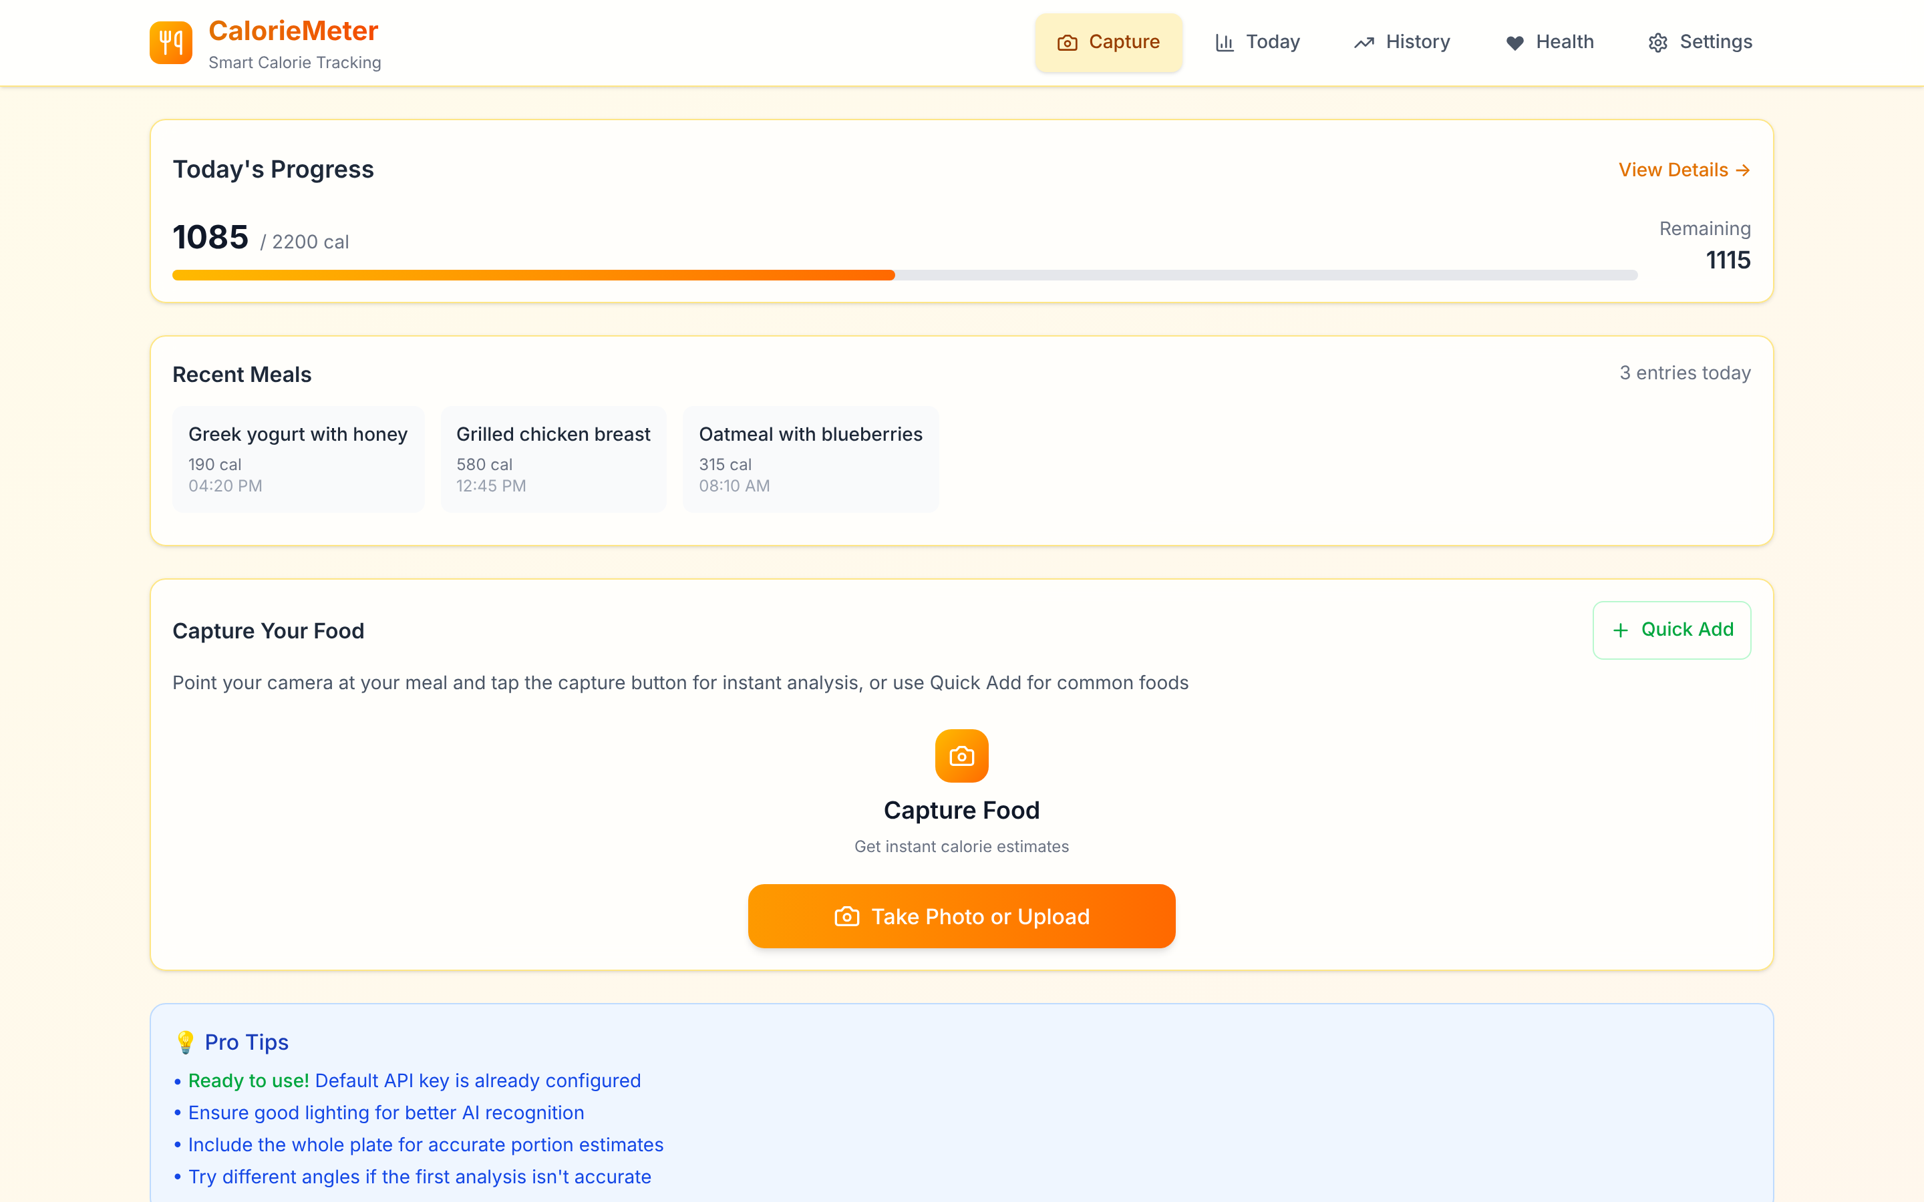Open the History tab
Image resolution: width=1924 pixels, height=1202 pixels.
coord(1402,42)
